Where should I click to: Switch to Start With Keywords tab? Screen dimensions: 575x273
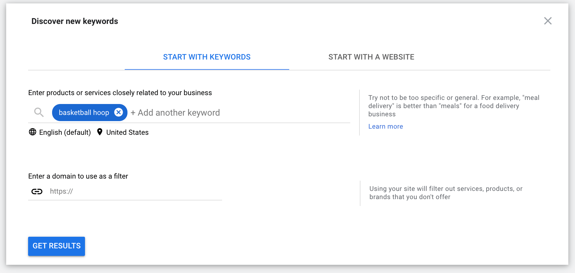207,57
